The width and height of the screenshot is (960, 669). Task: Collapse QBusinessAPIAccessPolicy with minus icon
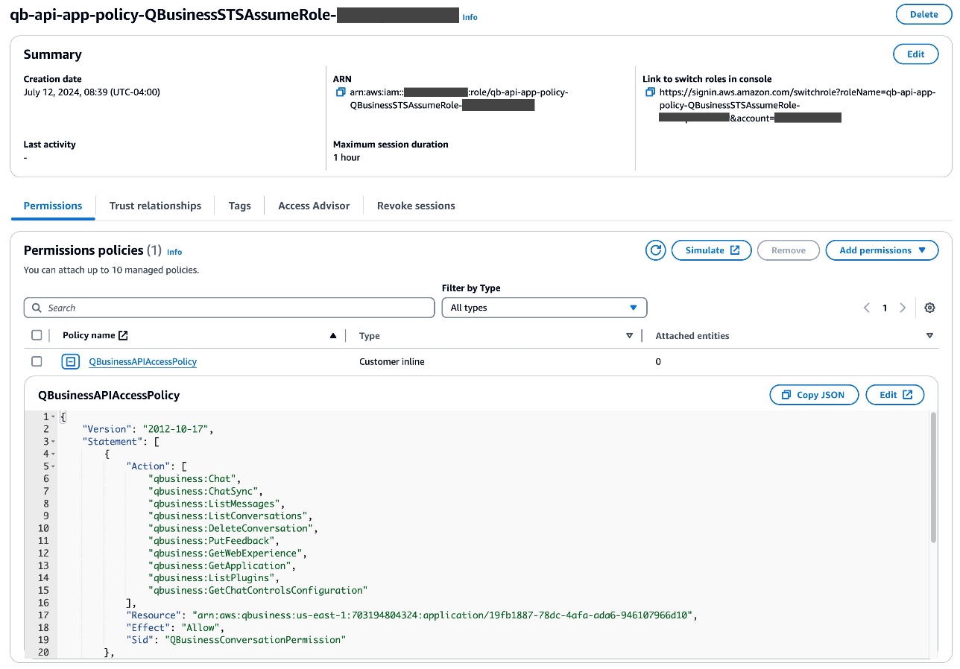click(70, 362)
